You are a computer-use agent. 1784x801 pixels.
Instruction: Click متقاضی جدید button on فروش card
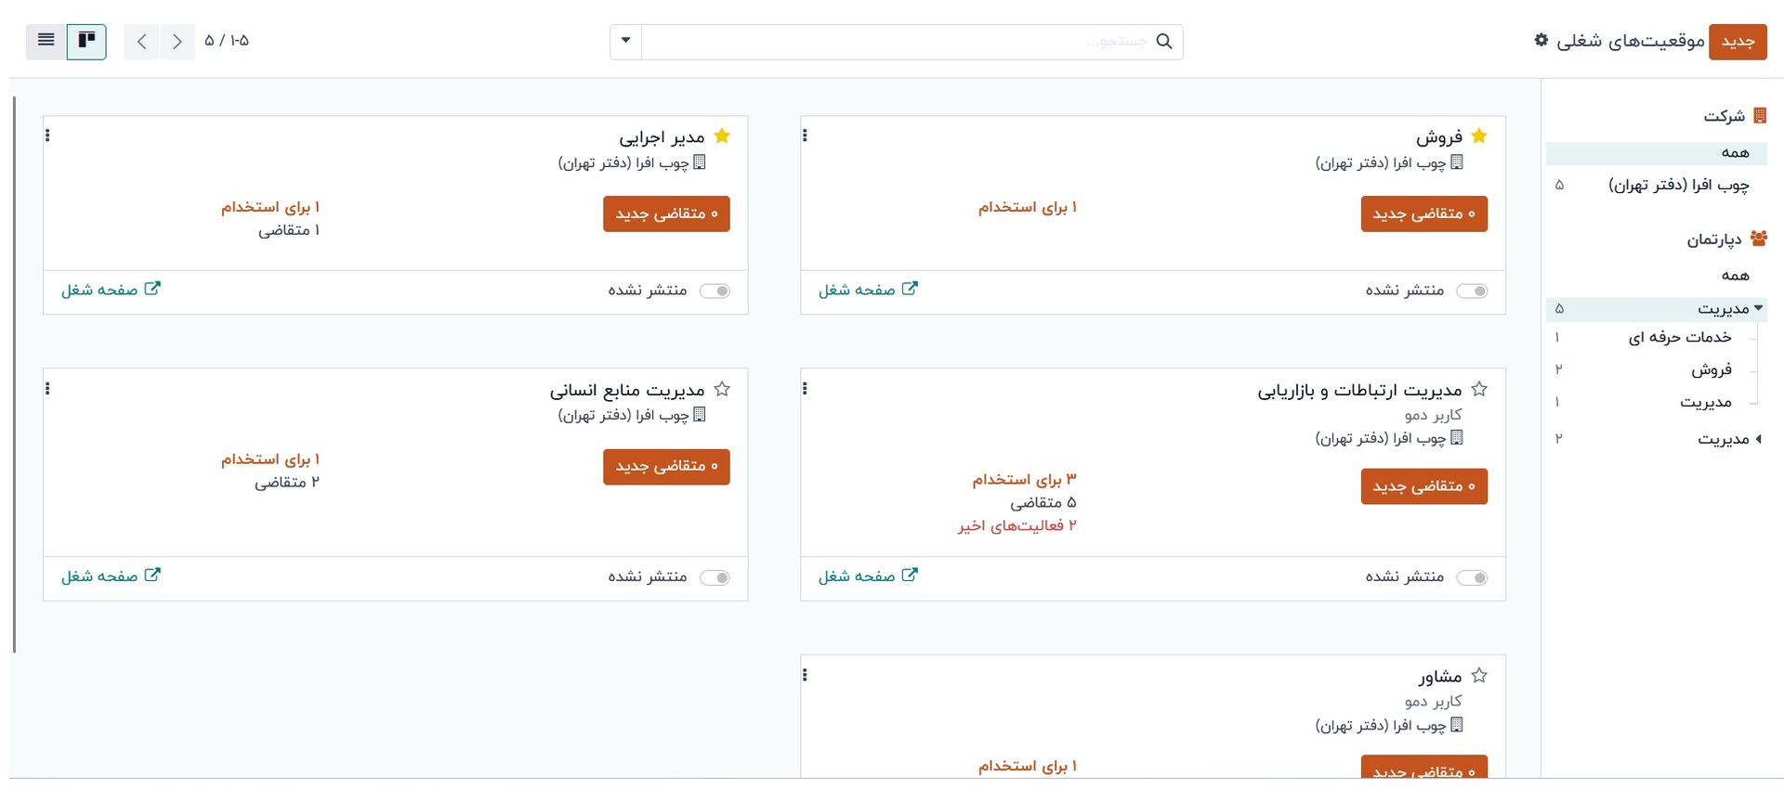pos(1423,213)
